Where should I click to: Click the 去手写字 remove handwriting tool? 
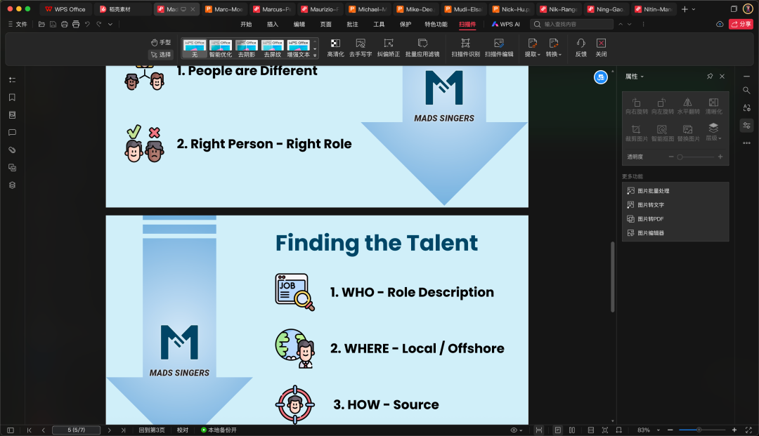pos(361,48)
